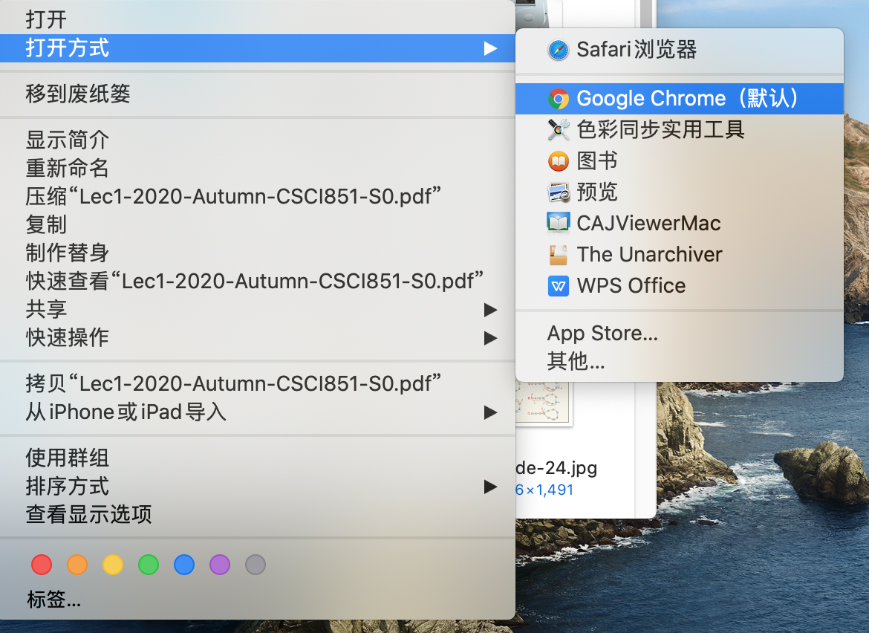Choose 重新命名 to rename file
This screenshot has width=869, height=633.
[258, 168]
